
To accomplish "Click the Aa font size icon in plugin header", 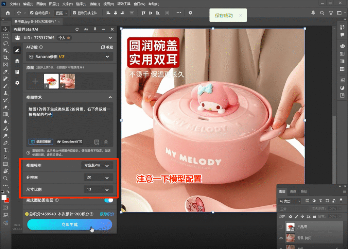I will 86,29.
